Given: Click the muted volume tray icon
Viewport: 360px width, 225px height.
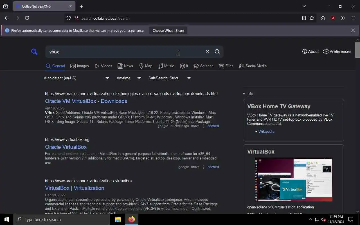Looking at the screenshot, I should pos(324,219).
